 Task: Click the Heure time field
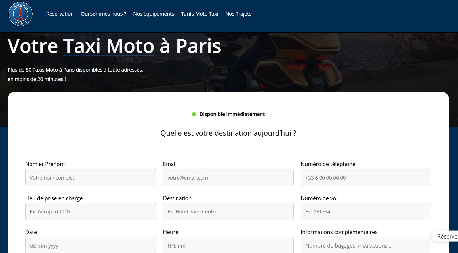coord(228,245)
